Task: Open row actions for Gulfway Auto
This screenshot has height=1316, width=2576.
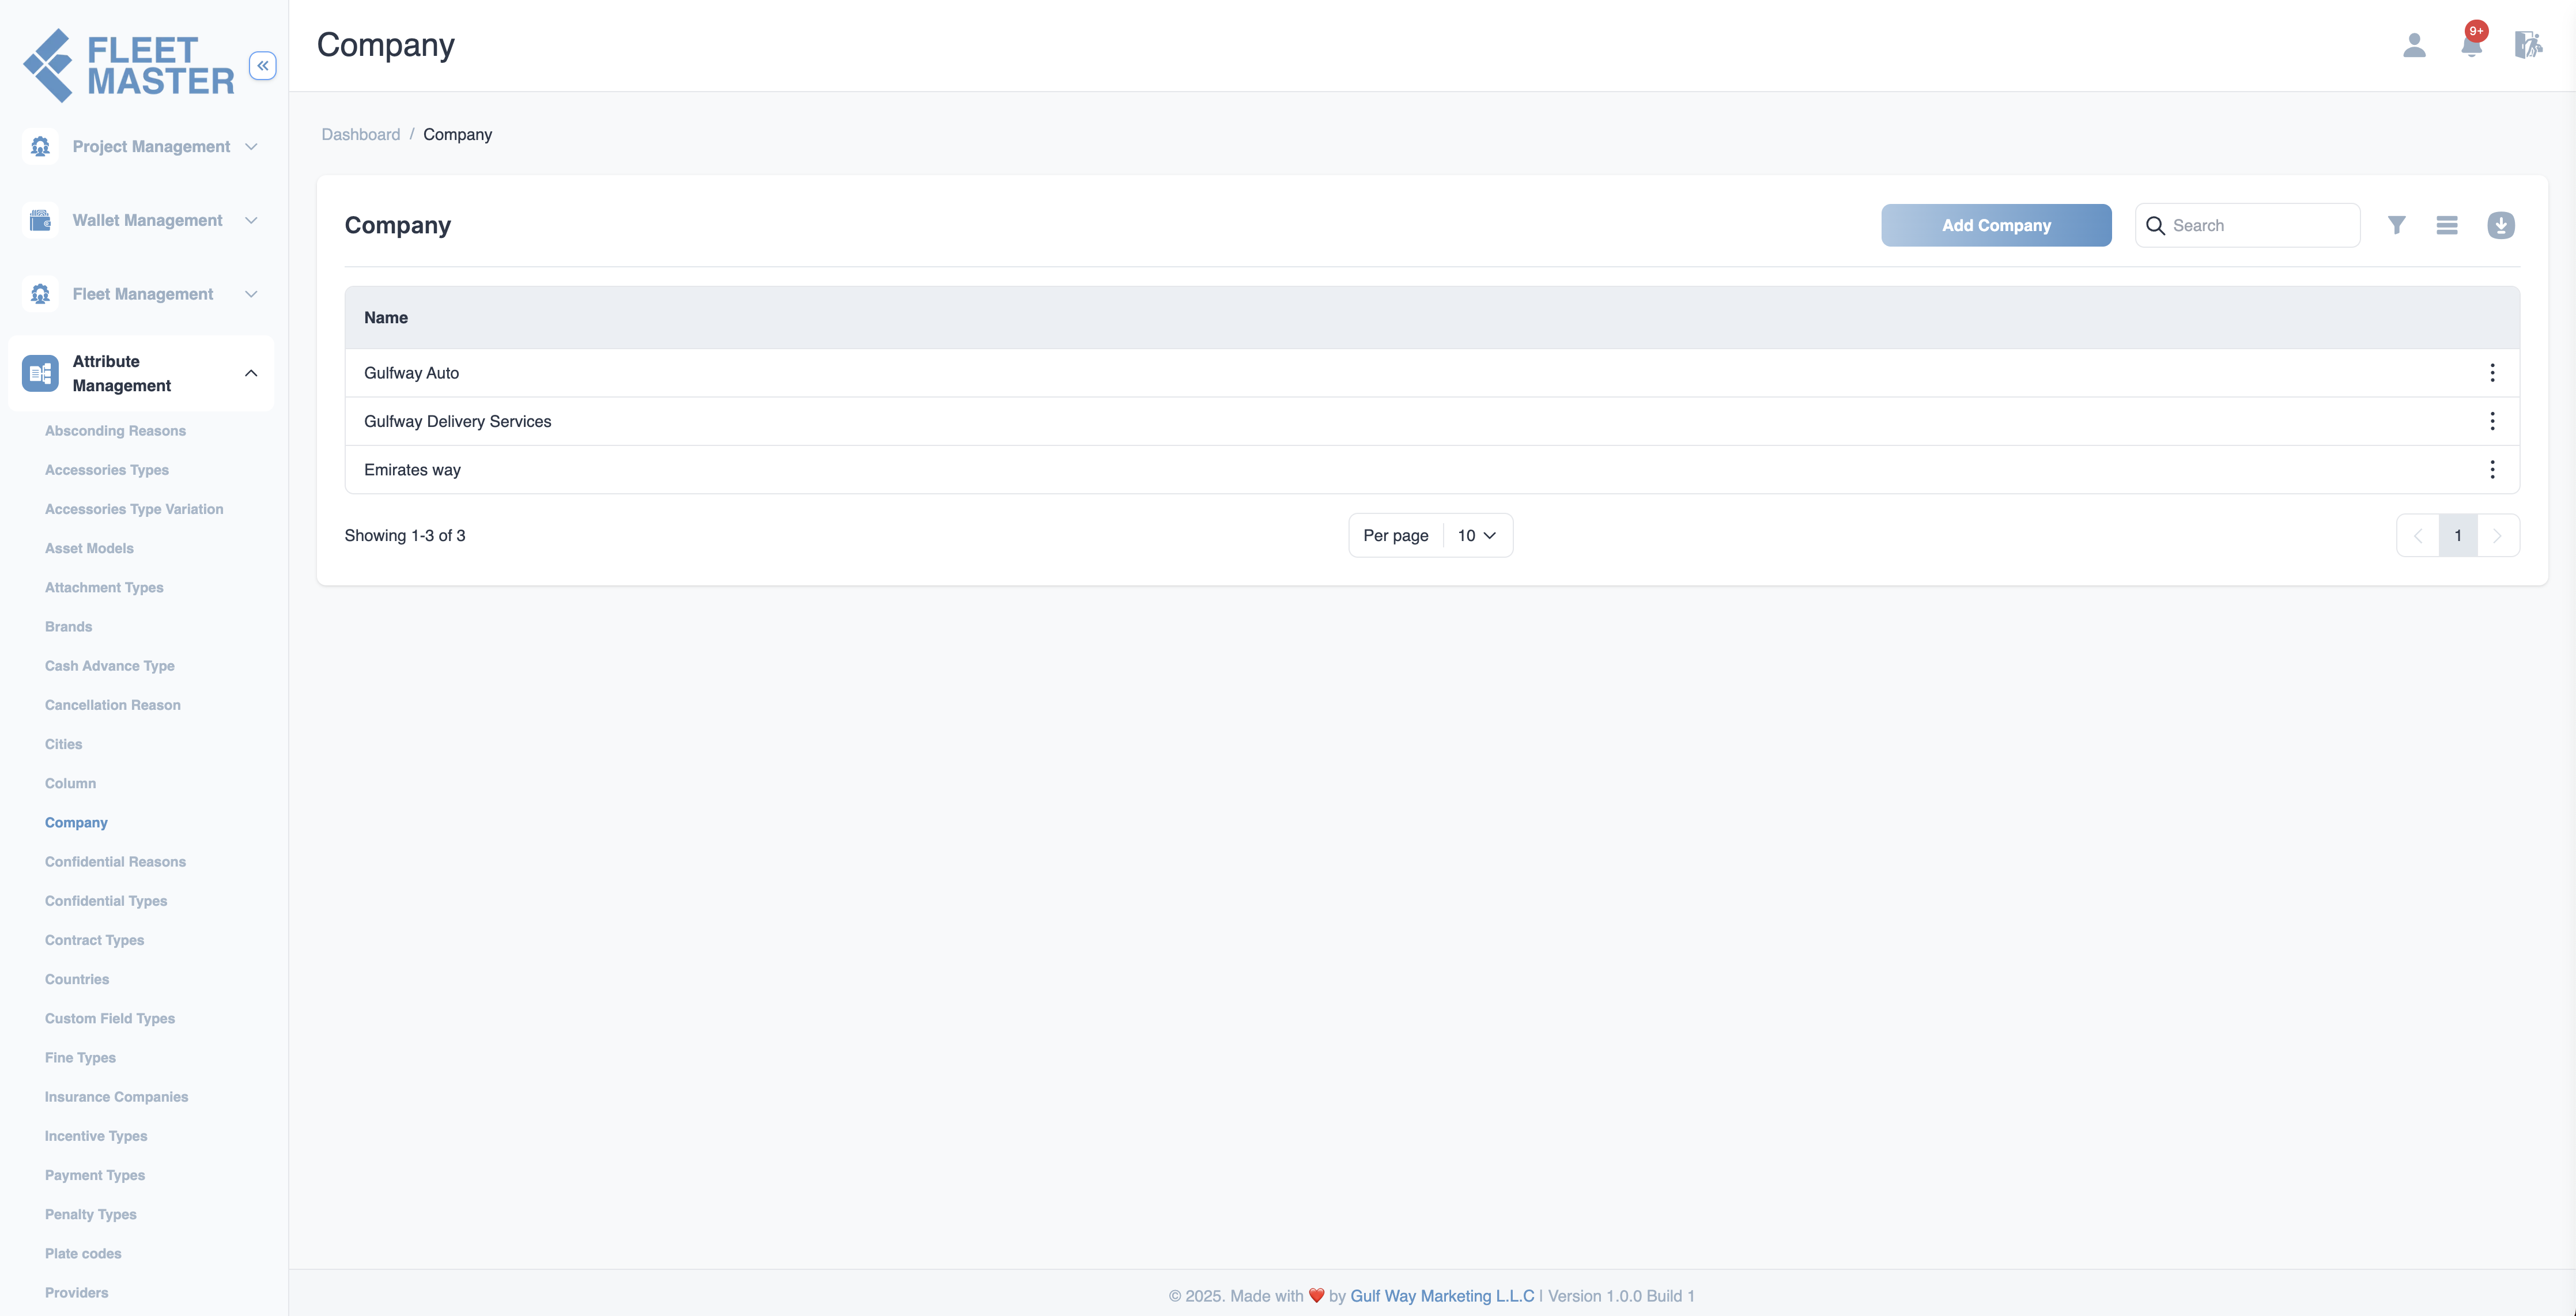Action: [2492, 373]
